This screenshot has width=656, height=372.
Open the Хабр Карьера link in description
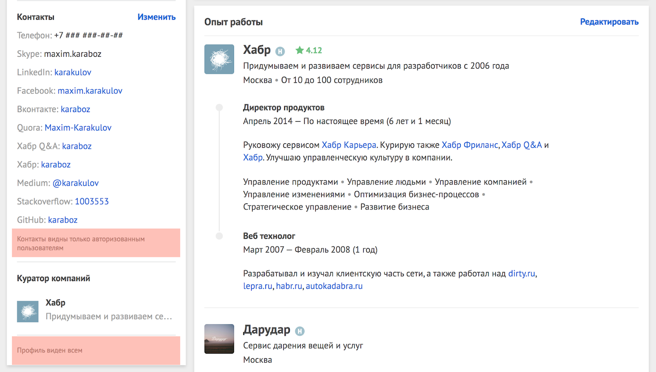[349, 145]
